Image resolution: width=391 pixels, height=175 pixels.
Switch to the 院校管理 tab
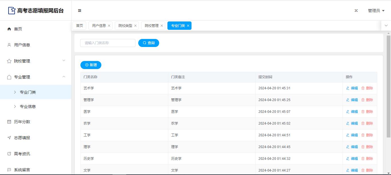tap(151, 26)
